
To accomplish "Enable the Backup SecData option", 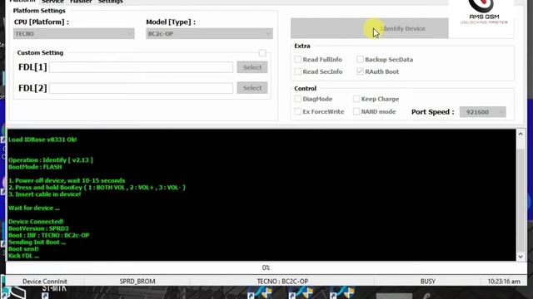I will click(360, 59).
